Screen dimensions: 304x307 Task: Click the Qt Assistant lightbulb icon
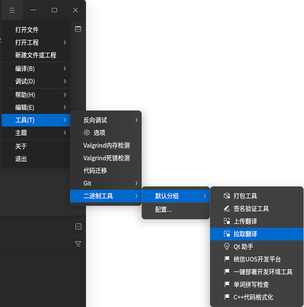(x=226, y=247)
